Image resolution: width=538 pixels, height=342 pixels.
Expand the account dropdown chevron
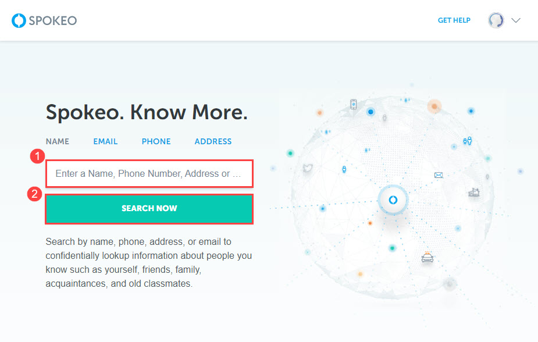[516, 20]
